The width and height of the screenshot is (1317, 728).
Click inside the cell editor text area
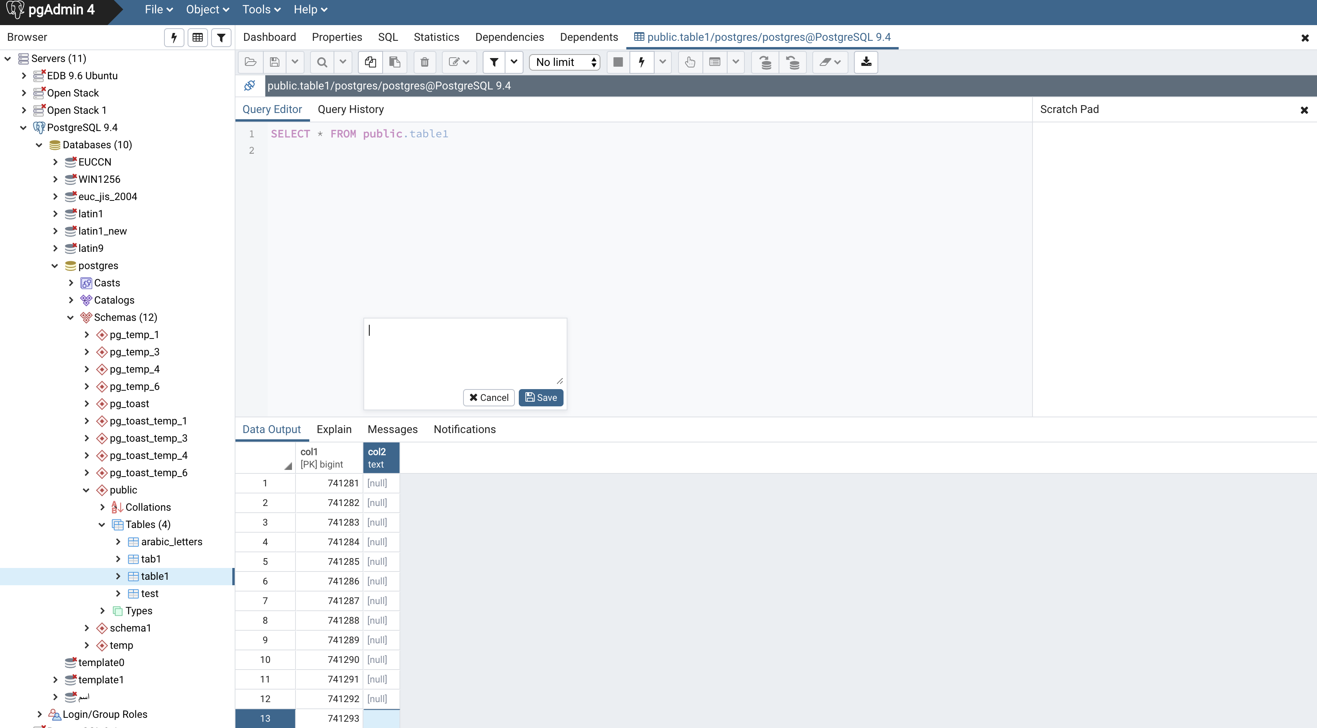click(x=465, y=353)
